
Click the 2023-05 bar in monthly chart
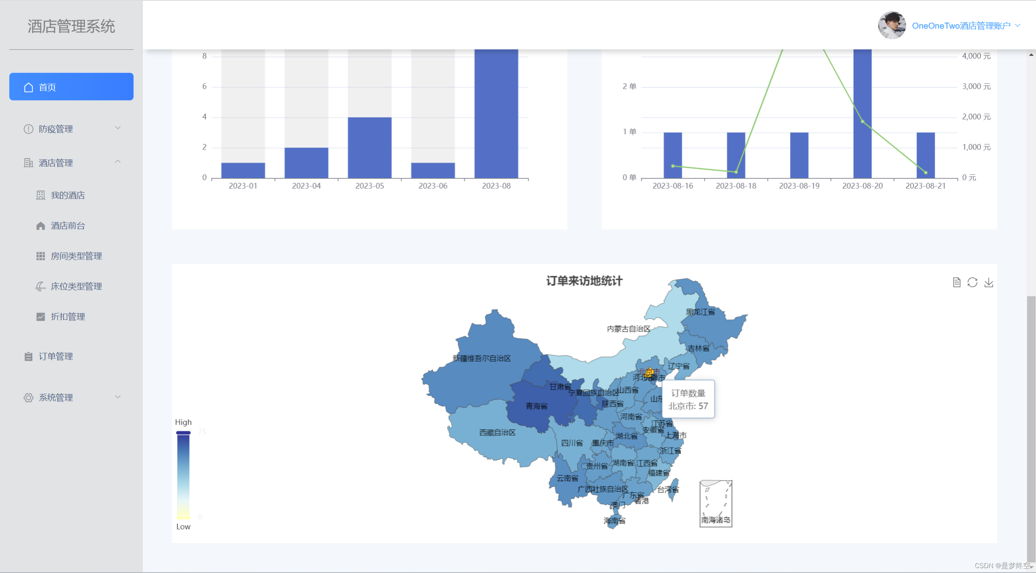[370, 148]
